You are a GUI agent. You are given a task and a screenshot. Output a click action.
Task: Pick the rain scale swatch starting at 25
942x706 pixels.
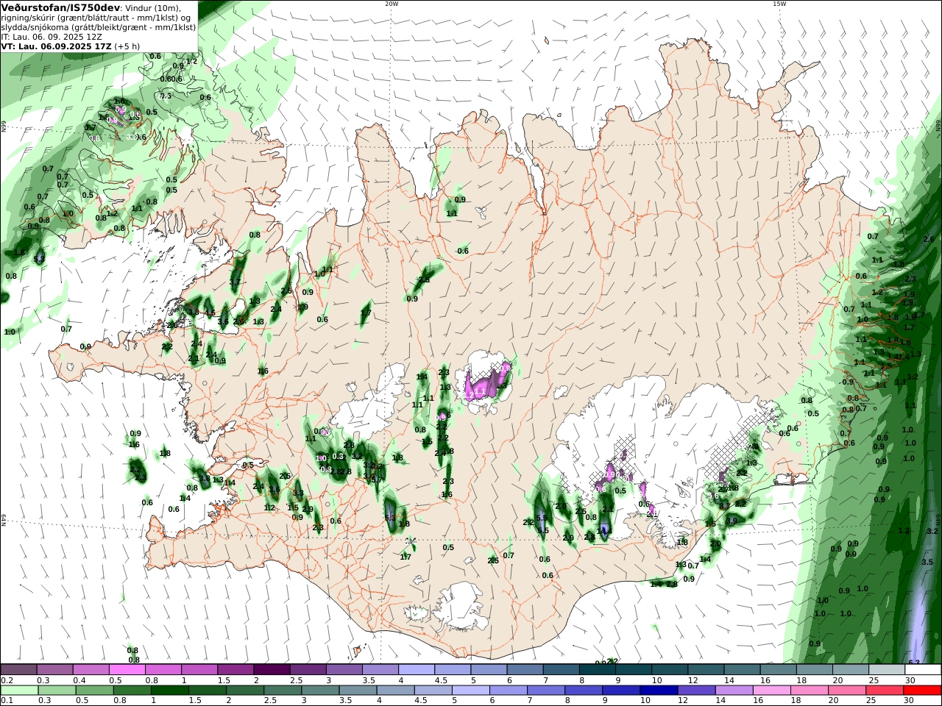point(885,691)
